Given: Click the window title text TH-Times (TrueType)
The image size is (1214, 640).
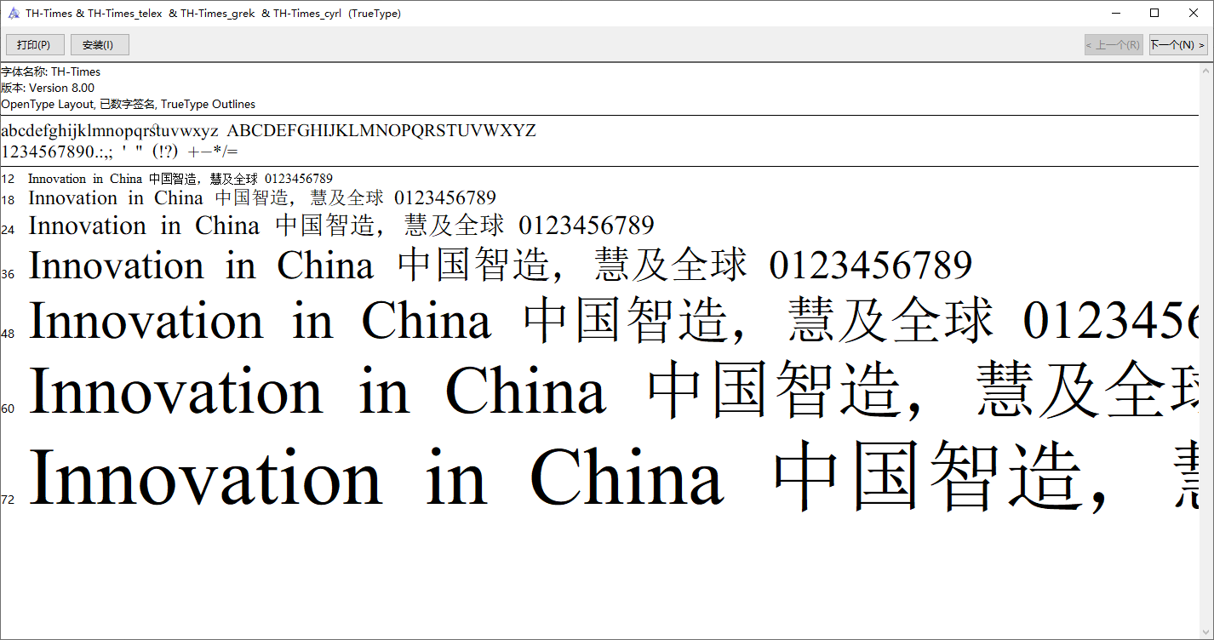Looking at the screenshot, I should point(213,14).
